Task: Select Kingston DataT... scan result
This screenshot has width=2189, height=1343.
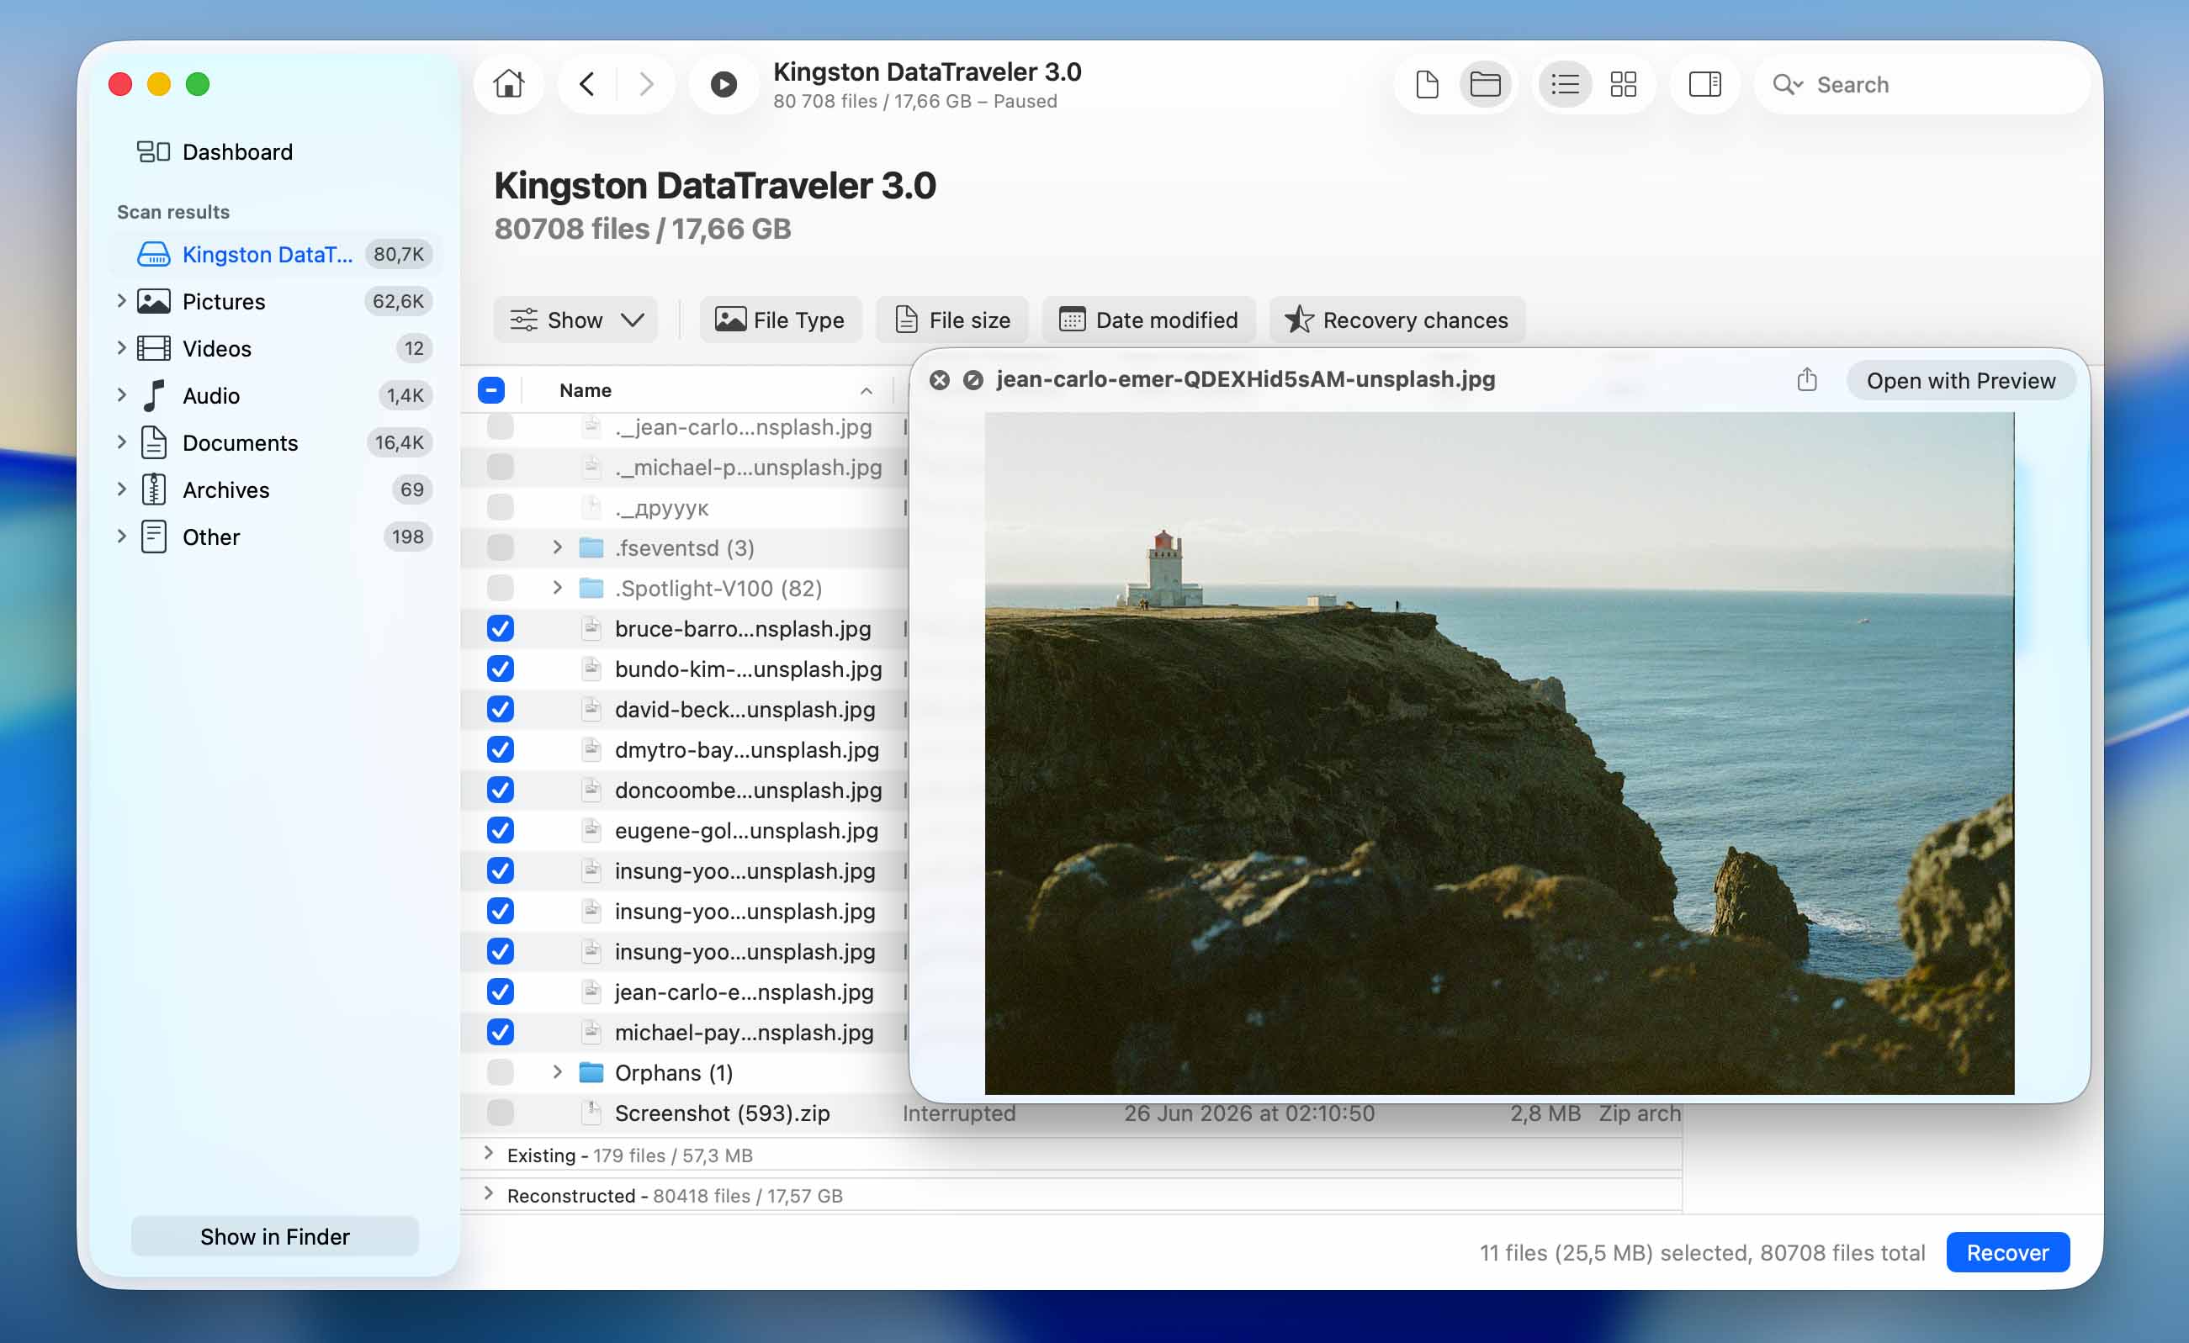Action: tap(274, 254)
